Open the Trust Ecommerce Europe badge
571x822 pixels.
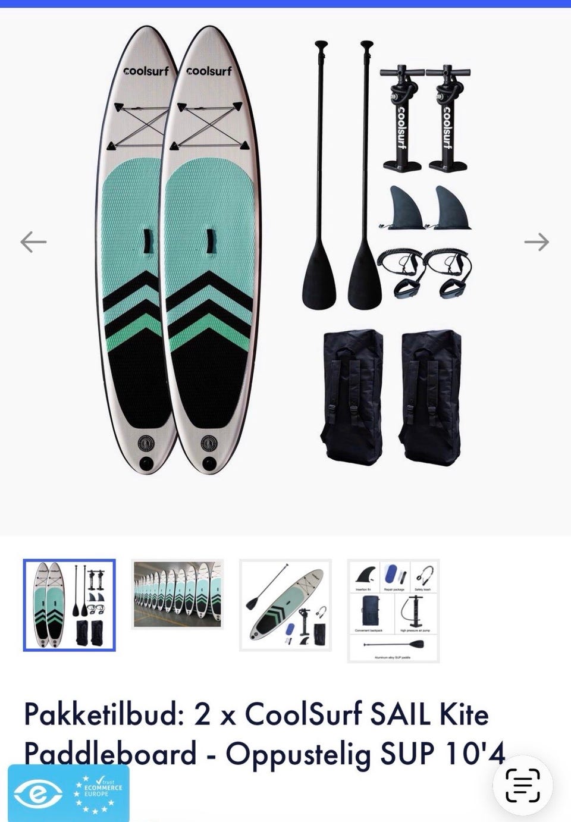(68, 793)
